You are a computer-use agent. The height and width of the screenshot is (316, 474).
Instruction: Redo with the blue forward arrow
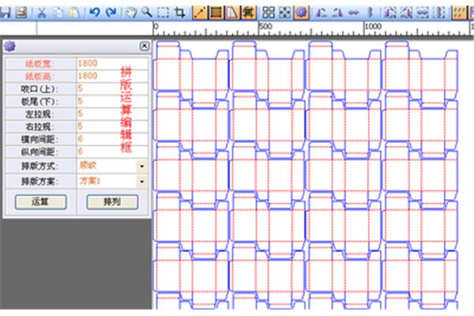click(x=111, y=13)
